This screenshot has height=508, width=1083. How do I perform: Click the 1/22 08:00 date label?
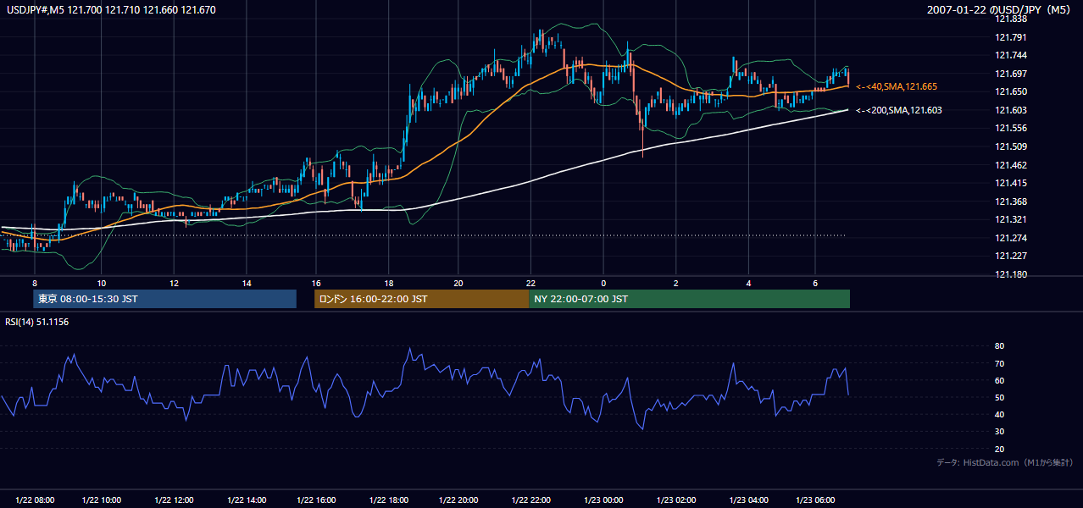click(x=36, y=500)
